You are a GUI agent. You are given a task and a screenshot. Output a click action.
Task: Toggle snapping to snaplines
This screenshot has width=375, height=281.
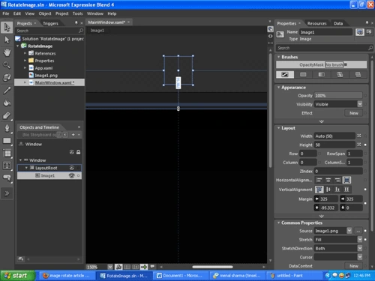[144, 267]
